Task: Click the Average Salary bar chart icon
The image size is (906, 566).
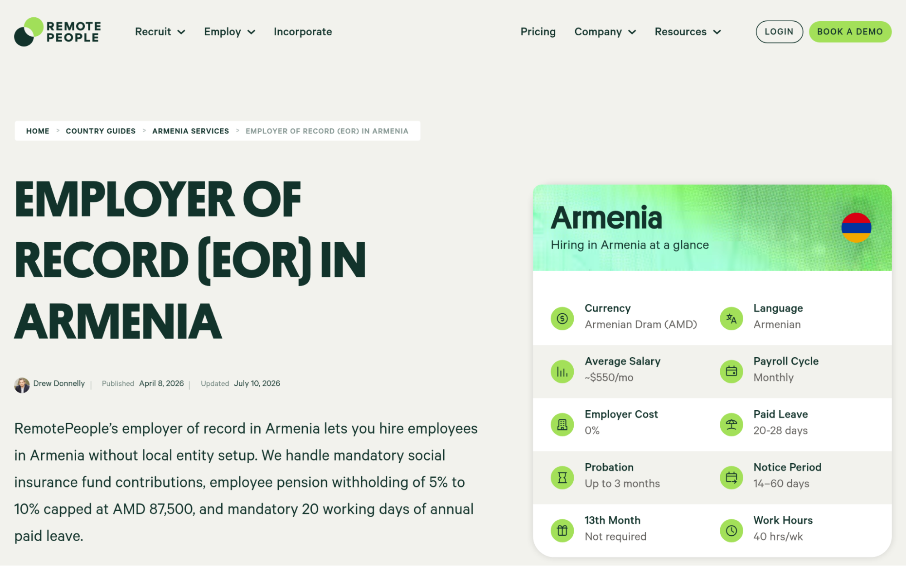Action: pyautogui.click(x=562, y=372)
